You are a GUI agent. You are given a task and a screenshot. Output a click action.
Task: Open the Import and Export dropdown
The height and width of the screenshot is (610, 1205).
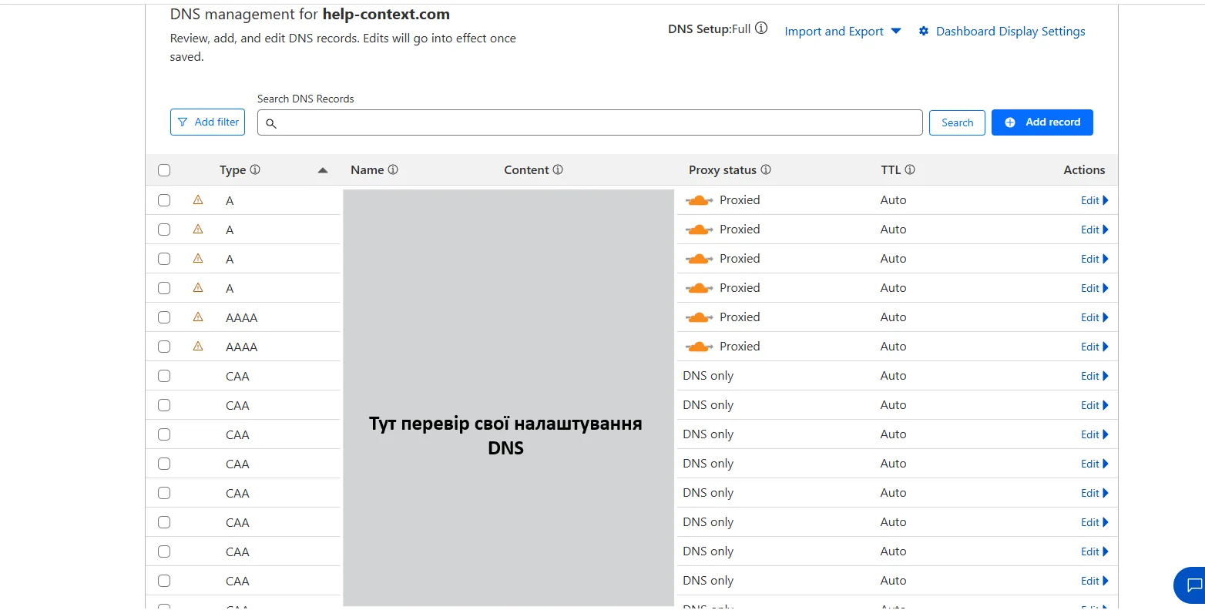coord(843,32)
